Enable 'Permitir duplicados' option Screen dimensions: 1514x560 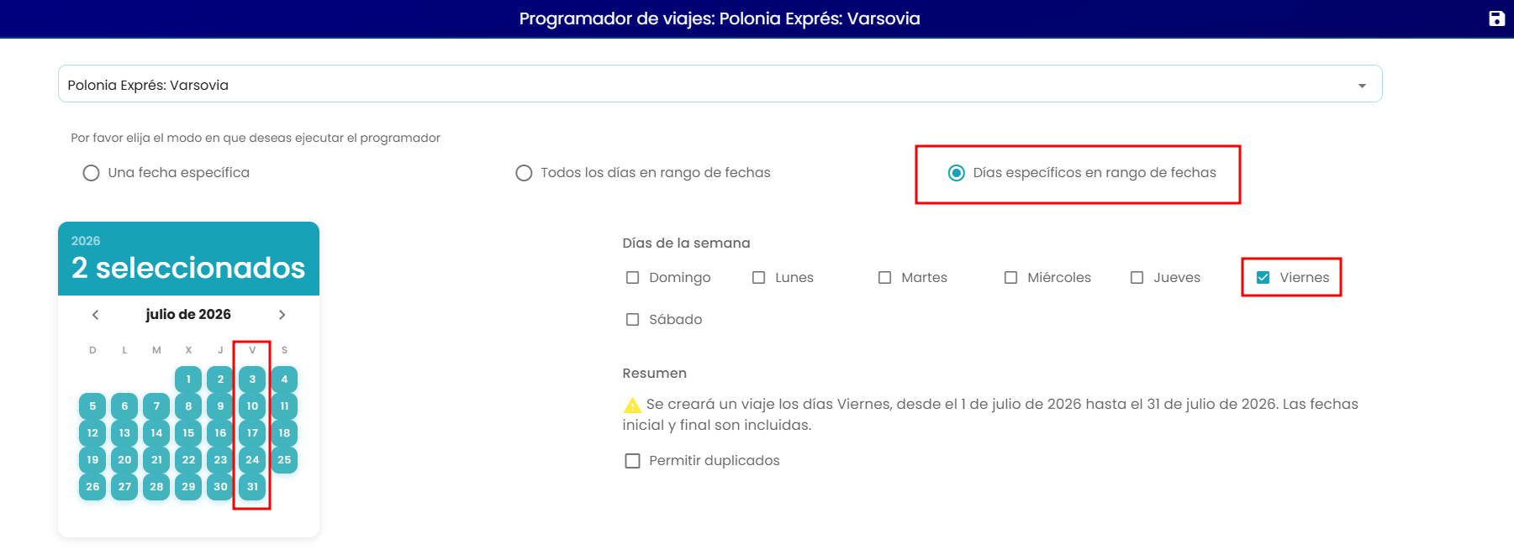(632, 461)
